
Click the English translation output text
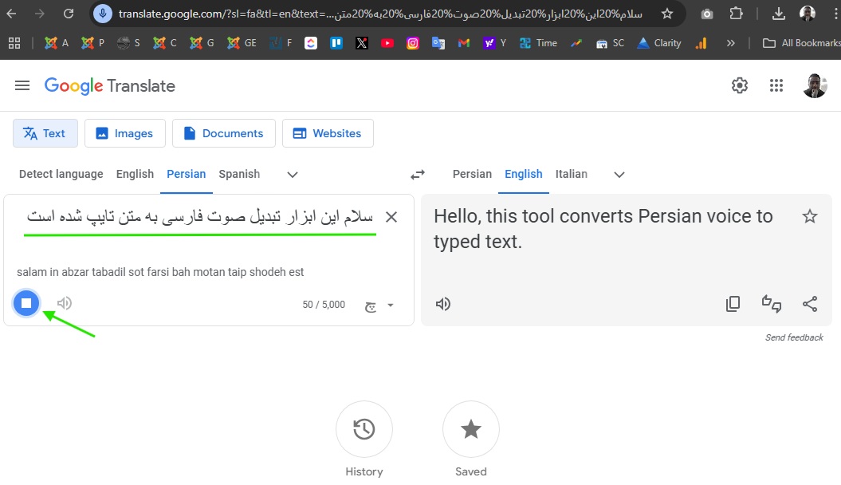[603, 229]
